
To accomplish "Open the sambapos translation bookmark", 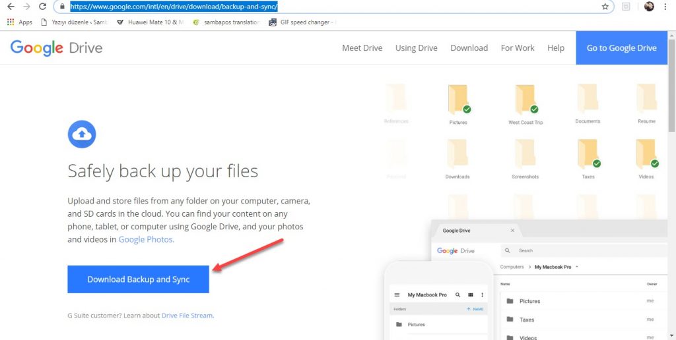I will tap(226, 22).
